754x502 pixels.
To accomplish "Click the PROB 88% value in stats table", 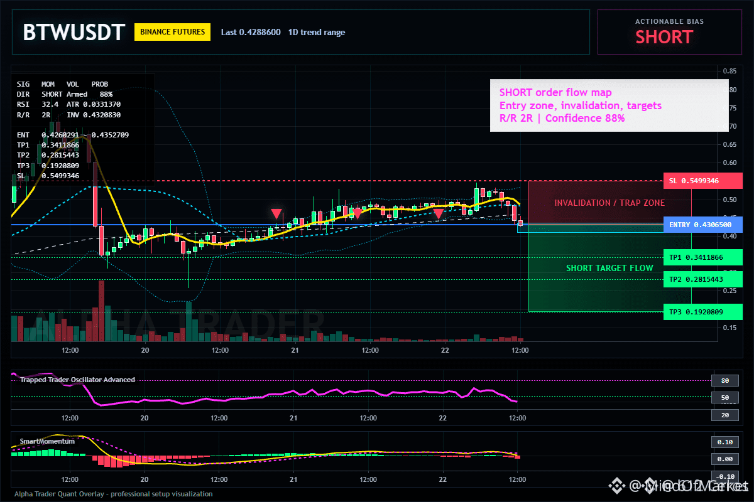I will [106, 93].
